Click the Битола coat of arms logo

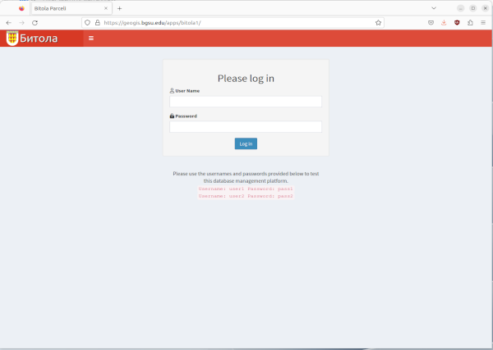click(12, 39)
